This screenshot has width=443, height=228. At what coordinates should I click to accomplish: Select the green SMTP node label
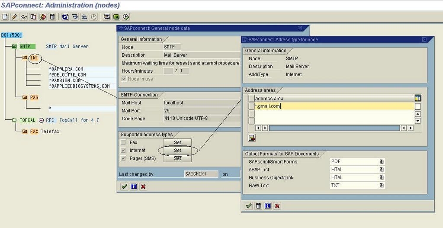pyautogui.click(x=27, y=46)
